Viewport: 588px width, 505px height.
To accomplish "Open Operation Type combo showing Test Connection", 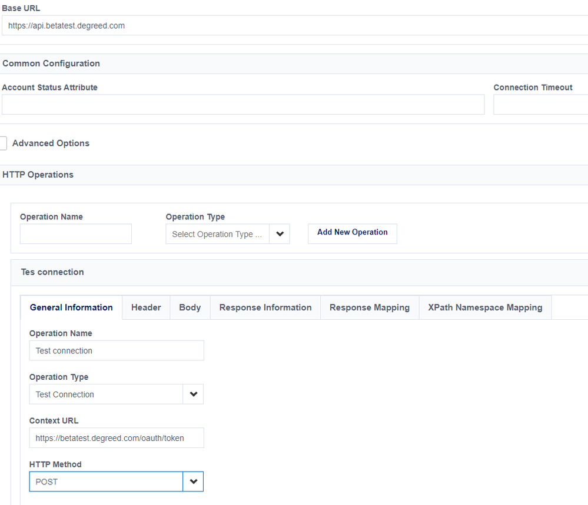I will coord(106,394).
